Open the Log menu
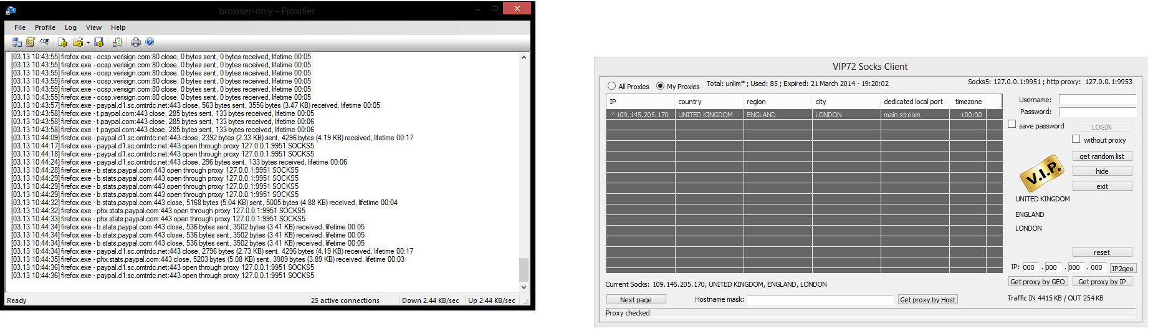The width and height of the screenshot is (1153, 336). pos(70,27)
